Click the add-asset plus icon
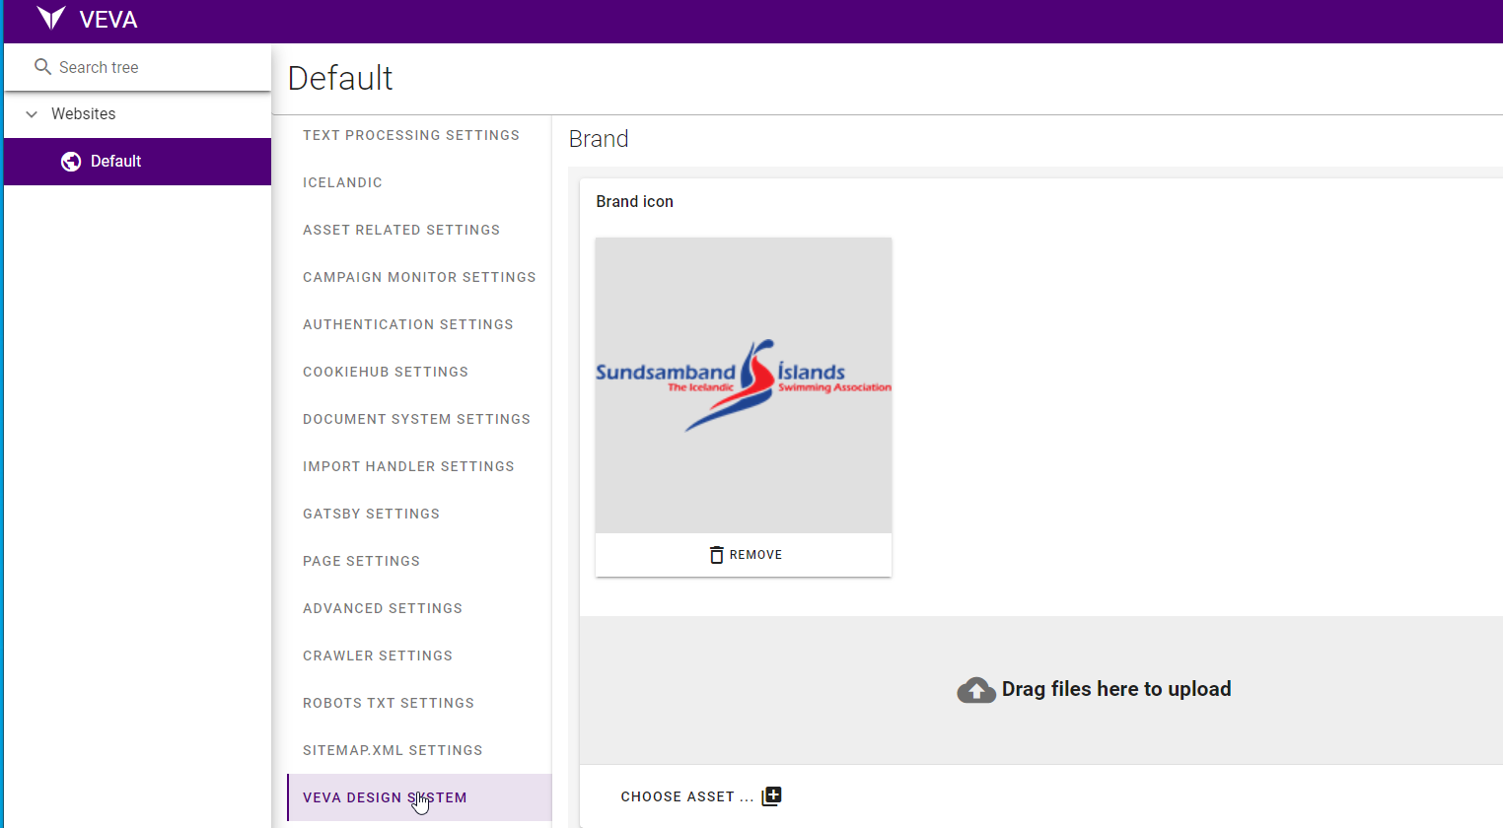The width and height of the screenshot is (1503, 828). 771,796
